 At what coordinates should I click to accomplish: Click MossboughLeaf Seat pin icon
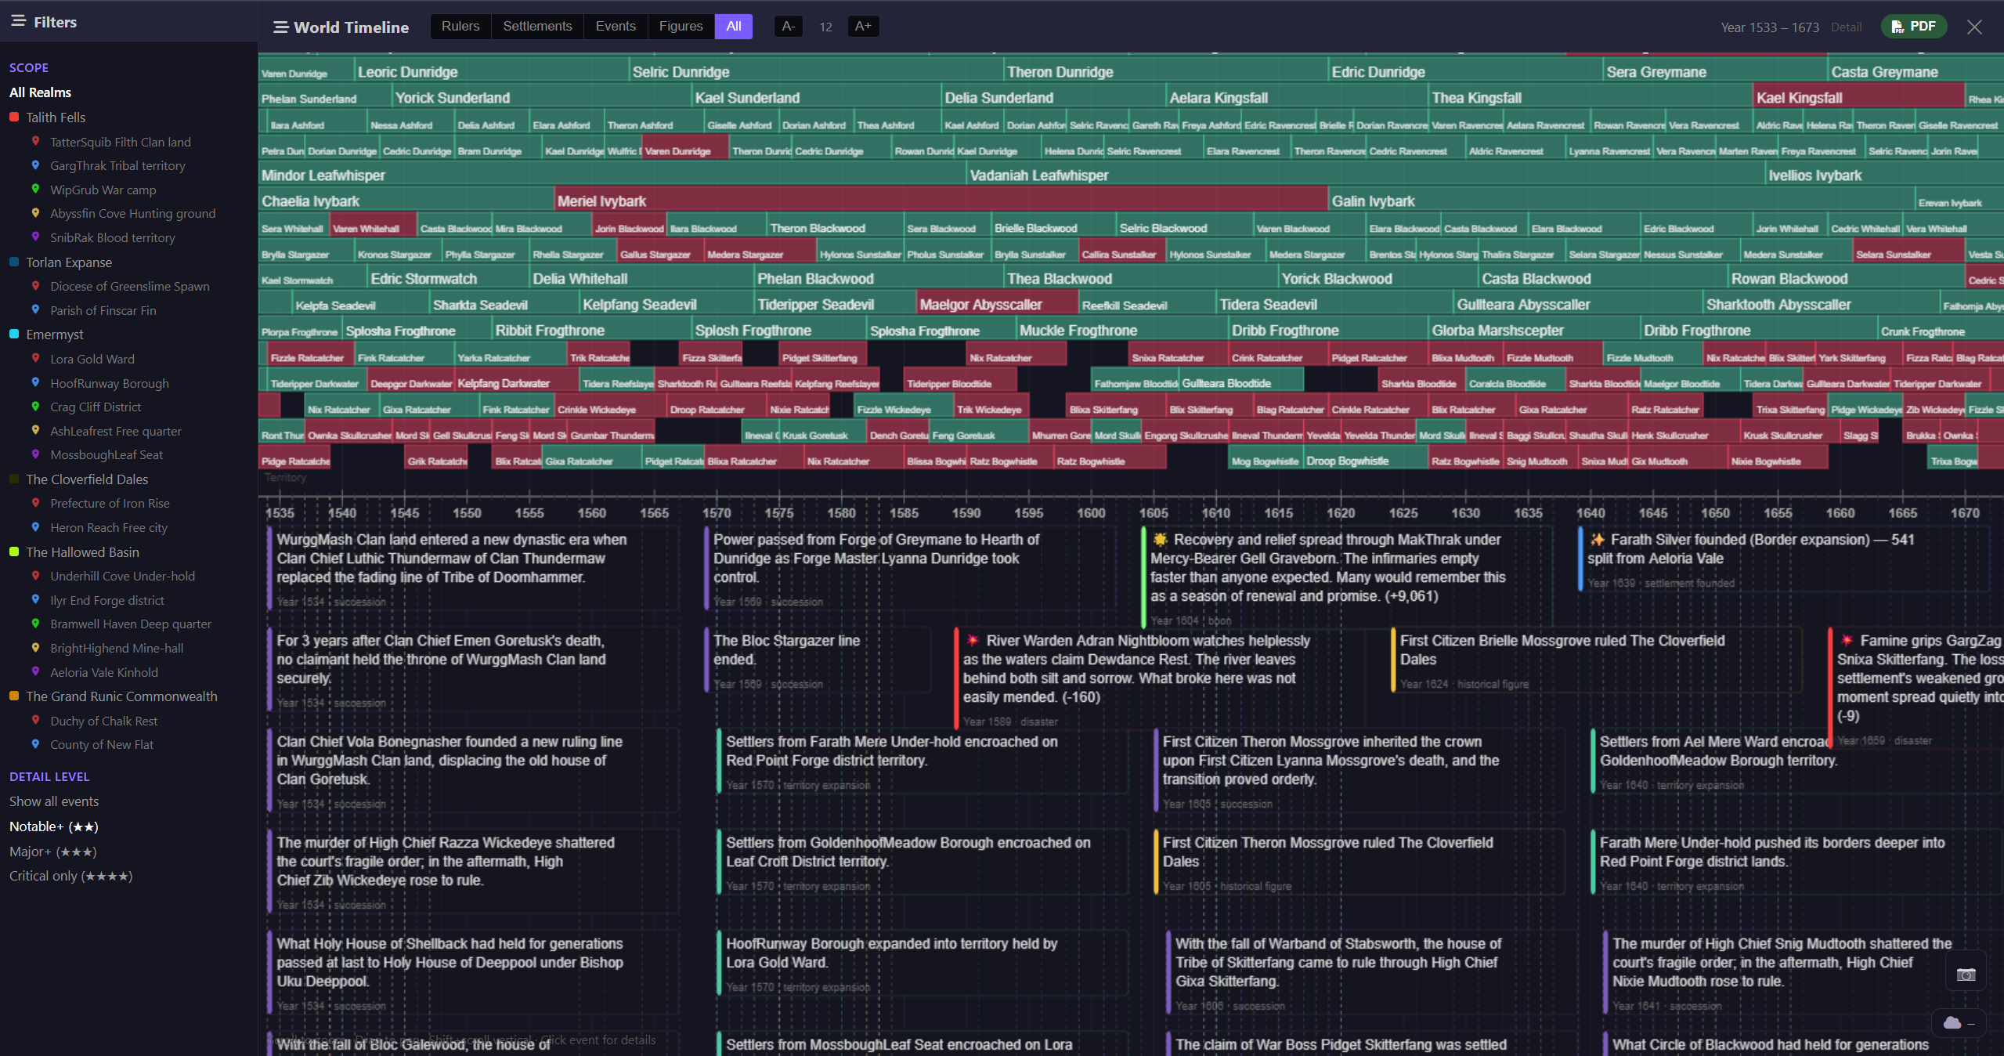[x=35, y=454]
